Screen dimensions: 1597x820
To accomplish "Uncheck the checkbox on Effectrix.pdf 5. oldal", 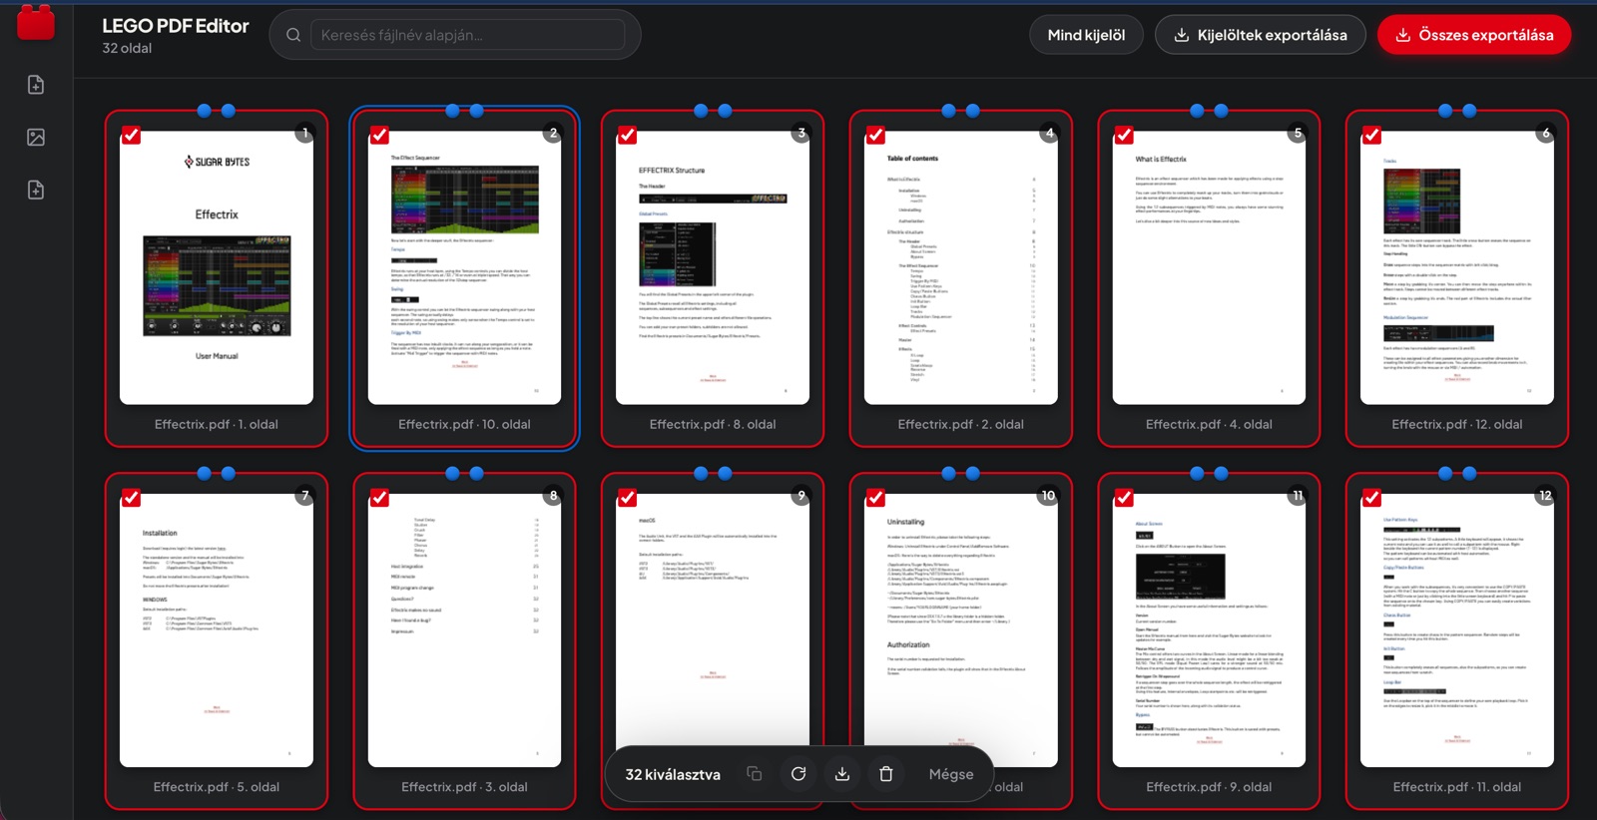I will coord(131,498).
